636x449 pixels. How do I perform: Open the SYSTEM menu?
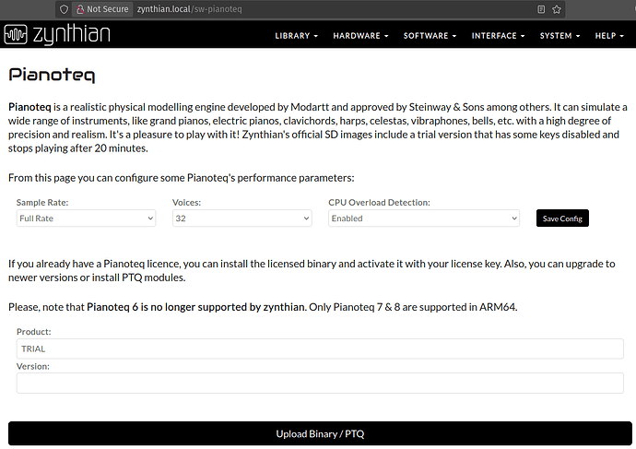click(x=559, y=36)
